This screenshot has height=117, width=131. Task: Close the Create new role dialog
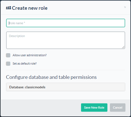coord(125,7)
